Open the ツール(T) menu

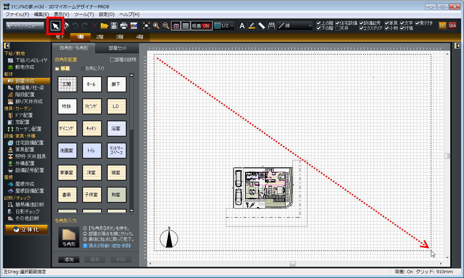pyautogui.click(x=84, y=14)
